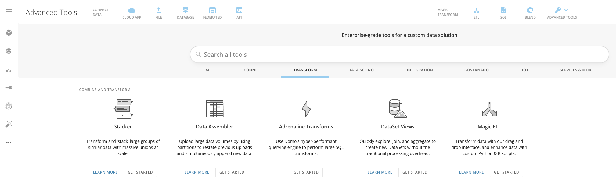616x184 pixels.
Task: Click the DataSet Views flask icon
Action: point(398,109)
